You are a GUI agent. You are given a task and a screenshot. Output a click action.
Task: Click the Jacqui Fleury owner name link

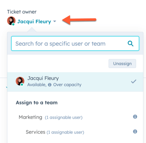[34, 22]
